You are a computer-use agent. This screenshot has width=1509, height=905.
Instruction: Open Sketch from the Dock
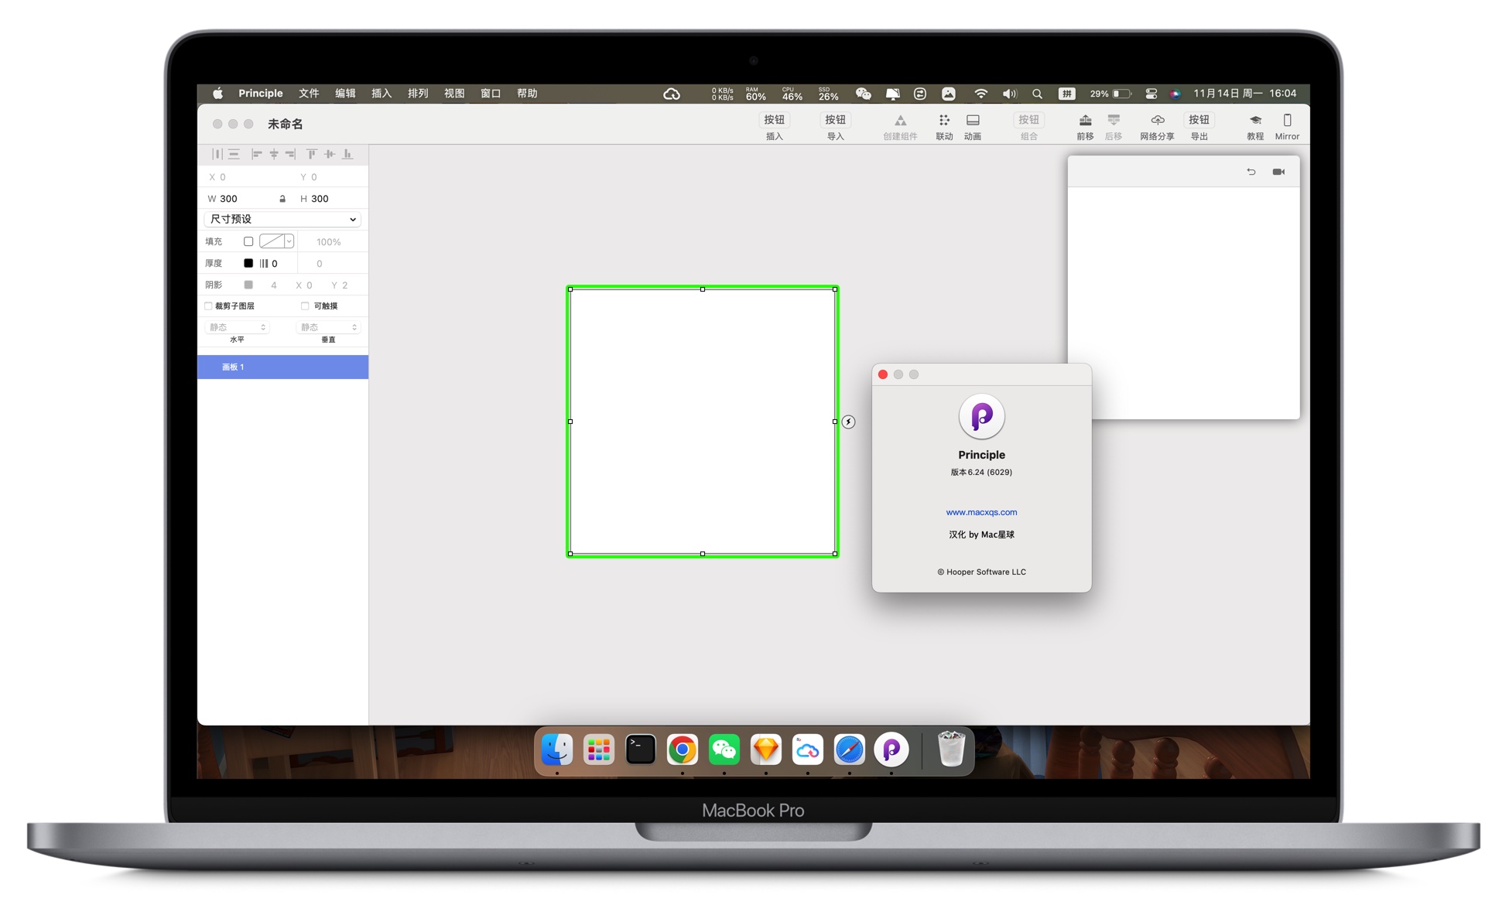click(766, 749)
